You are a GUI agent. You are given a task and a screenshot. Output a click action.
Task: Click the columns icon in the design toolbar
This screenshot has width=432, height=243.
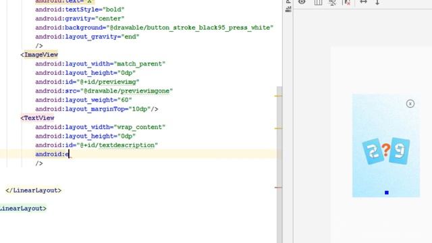[318, 3]
